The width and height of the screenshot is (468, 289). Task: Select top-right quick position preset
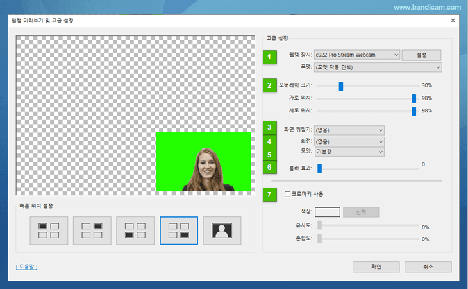coord(92,231)
